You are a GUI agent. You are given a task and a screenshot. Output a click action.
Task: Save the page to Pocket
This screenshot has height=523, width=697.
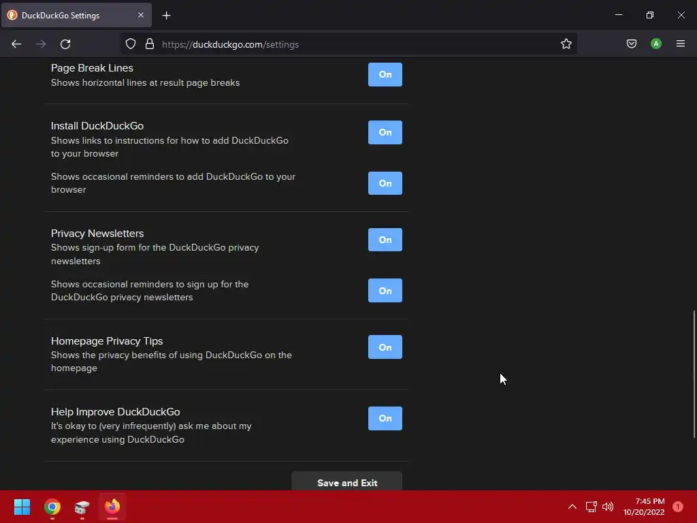click(632, 44)
